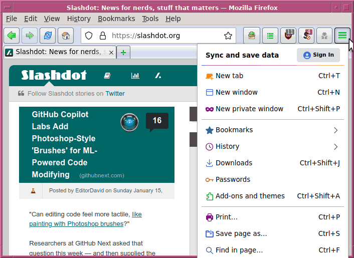The image size is (354, 258).
Task: Open uBlock Origin extension icon
Action: coord(288,36)
